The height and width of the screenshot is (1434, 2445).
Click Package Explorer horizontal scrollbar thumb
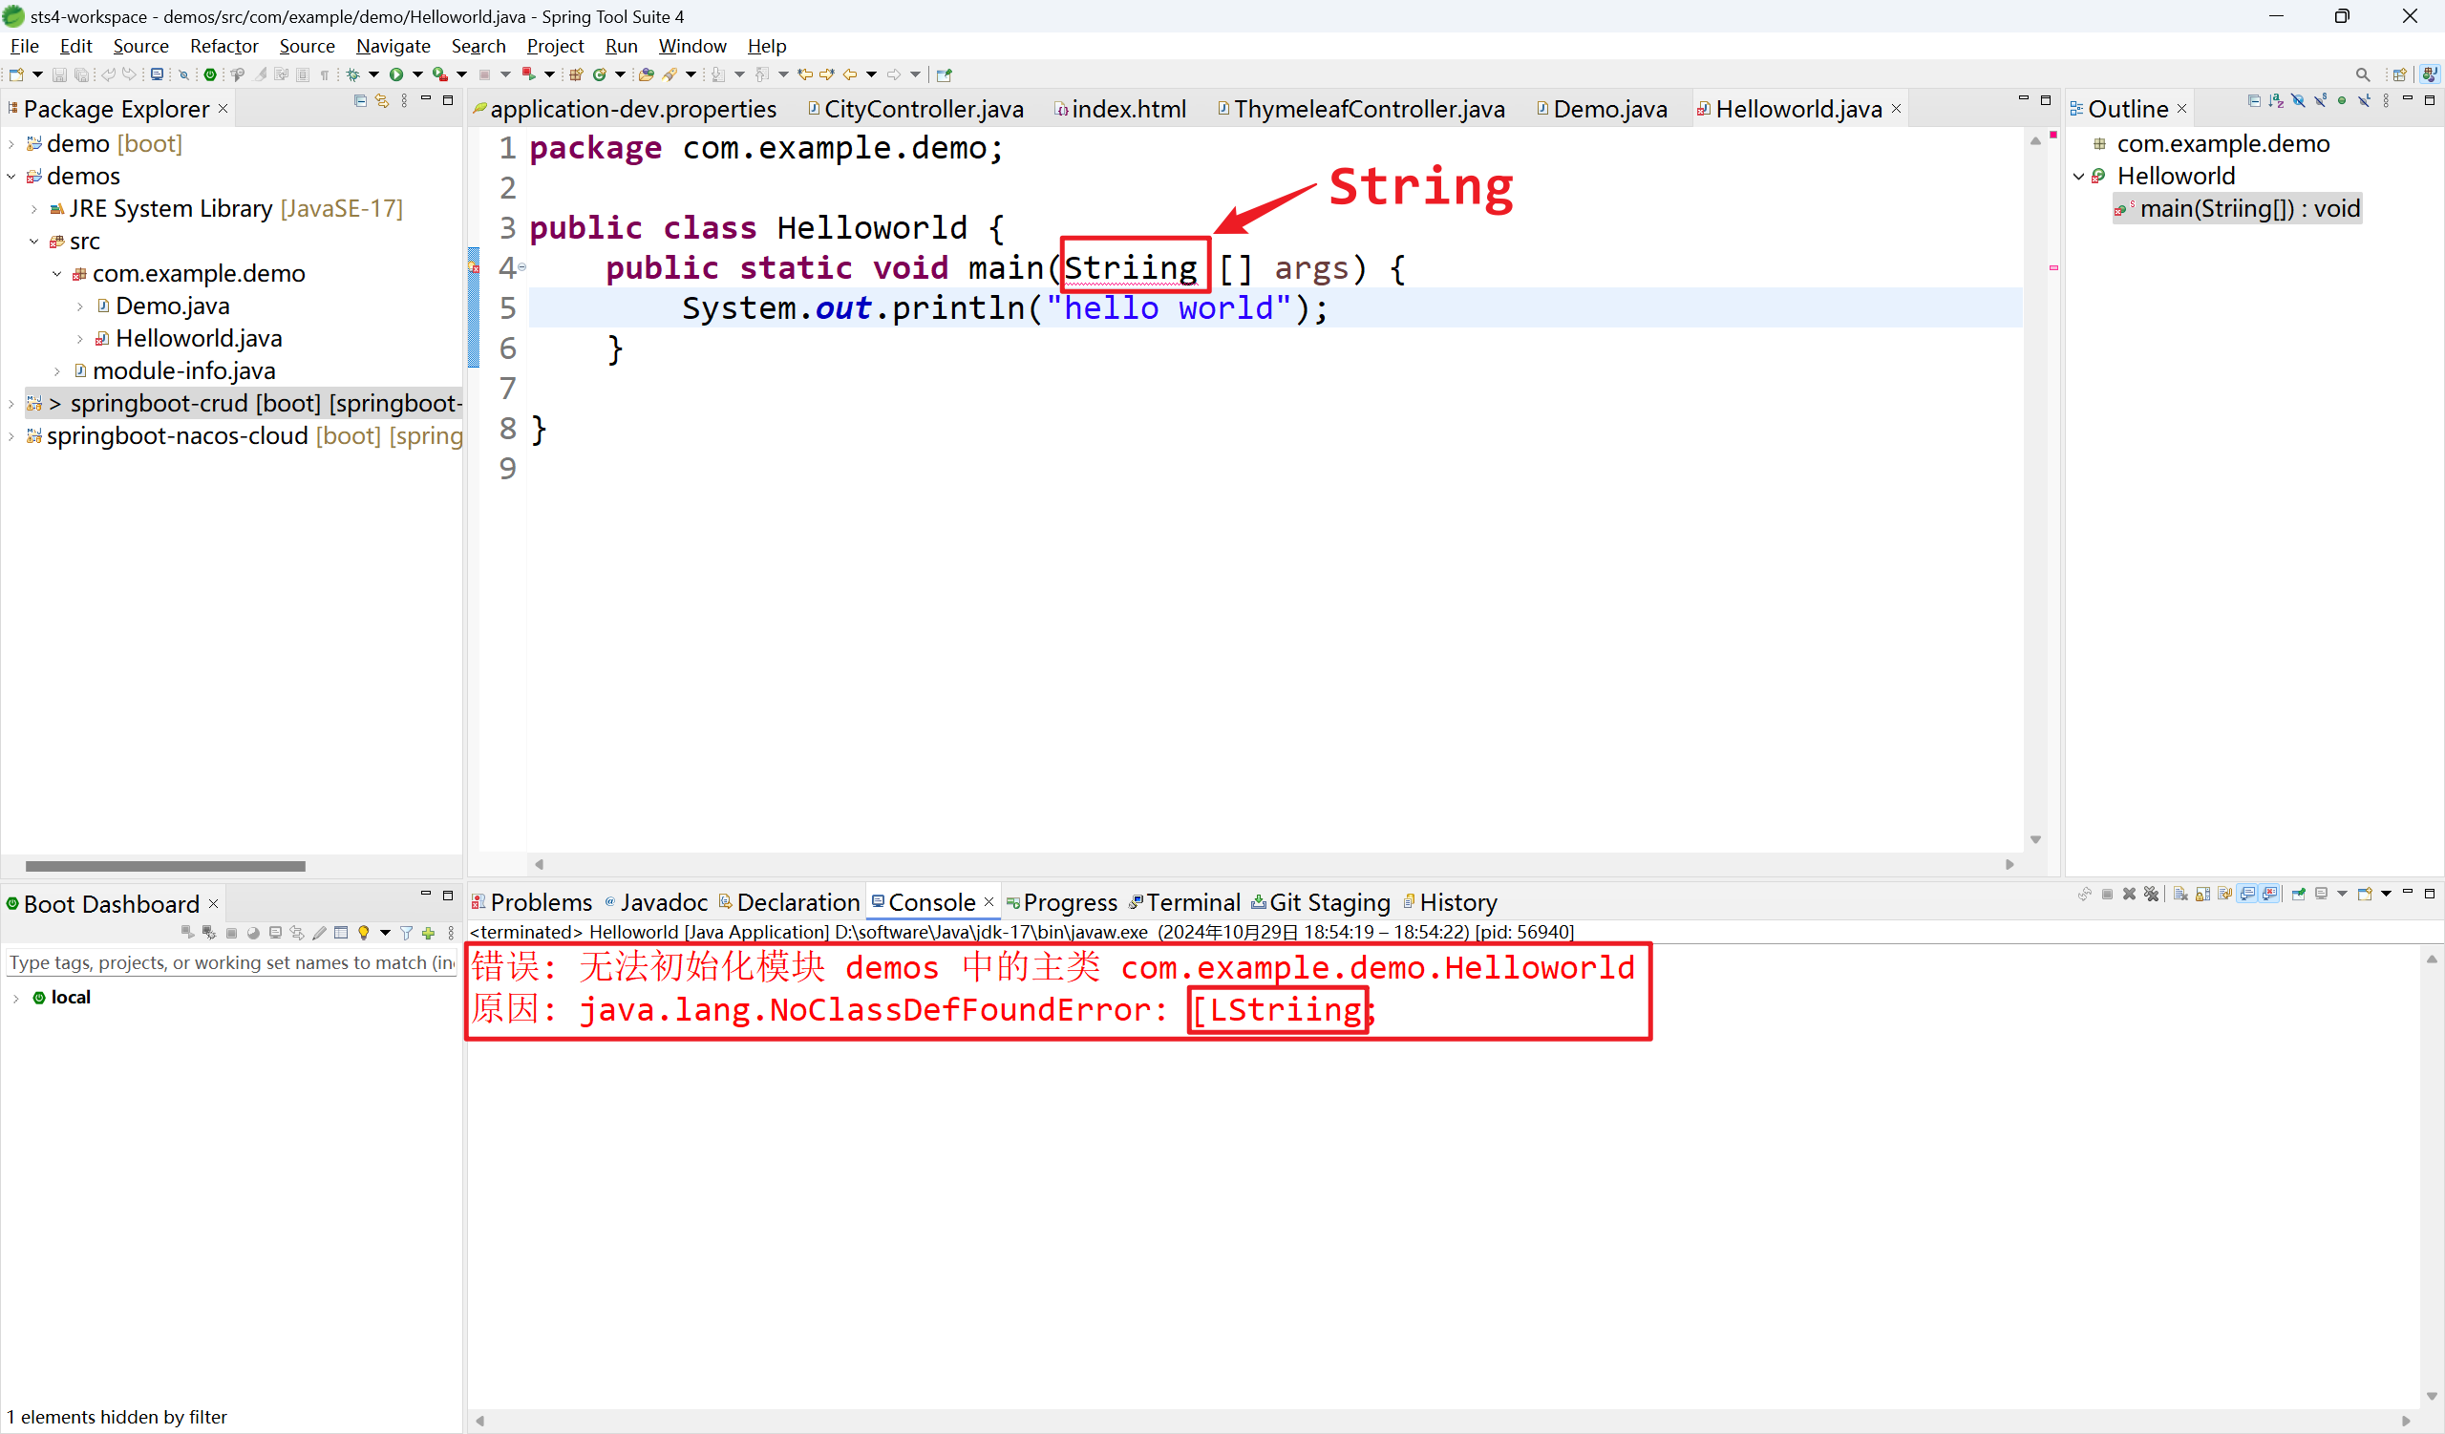(165, 866)
